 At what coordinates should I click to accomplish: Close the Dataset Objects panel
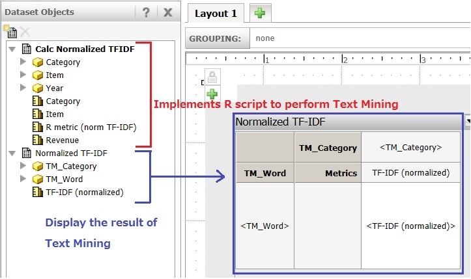tap(167, 12)
